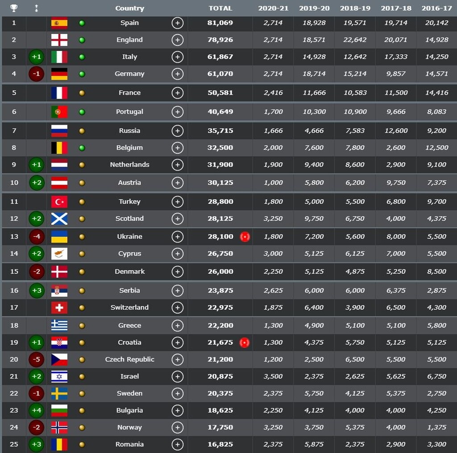Click the Scotland flag icon

tap(59, 218)
